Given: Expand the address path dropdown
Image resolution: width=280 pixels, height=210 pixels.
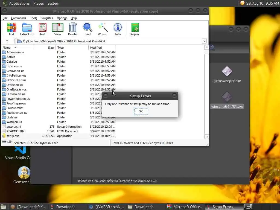Looking at the screenshot, I should pos(204,41).
